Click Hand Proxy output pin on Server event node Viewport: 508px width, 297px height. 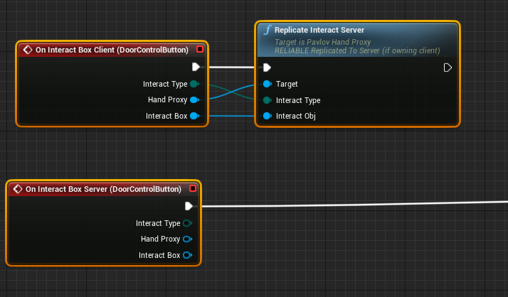188,239
